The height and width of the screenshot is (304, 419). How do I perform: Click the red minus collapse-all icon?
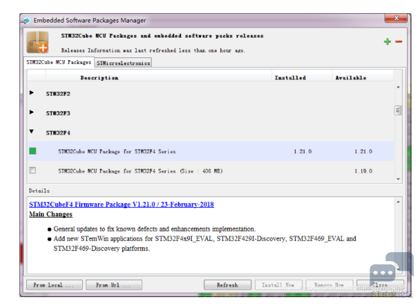click(x=399, y=42)
